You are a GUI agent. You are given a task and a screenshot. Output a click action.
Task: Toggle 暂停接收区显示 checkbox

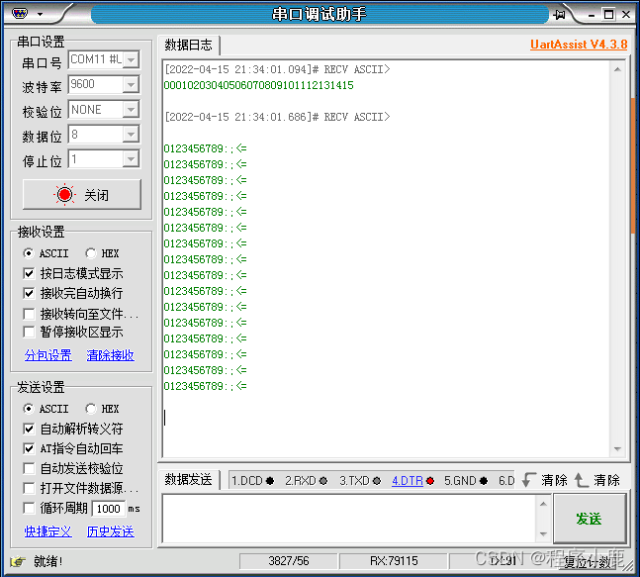point(30,333)
